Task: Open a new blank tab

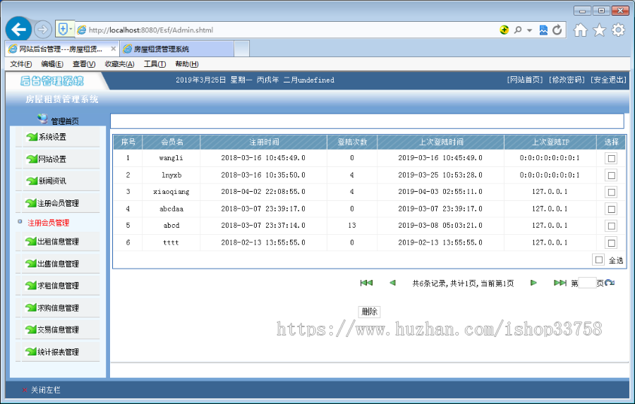Action: coord(241,49)
